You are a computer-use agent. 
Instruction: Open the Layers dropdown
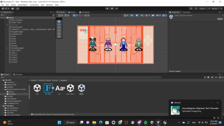coord(205,9)
